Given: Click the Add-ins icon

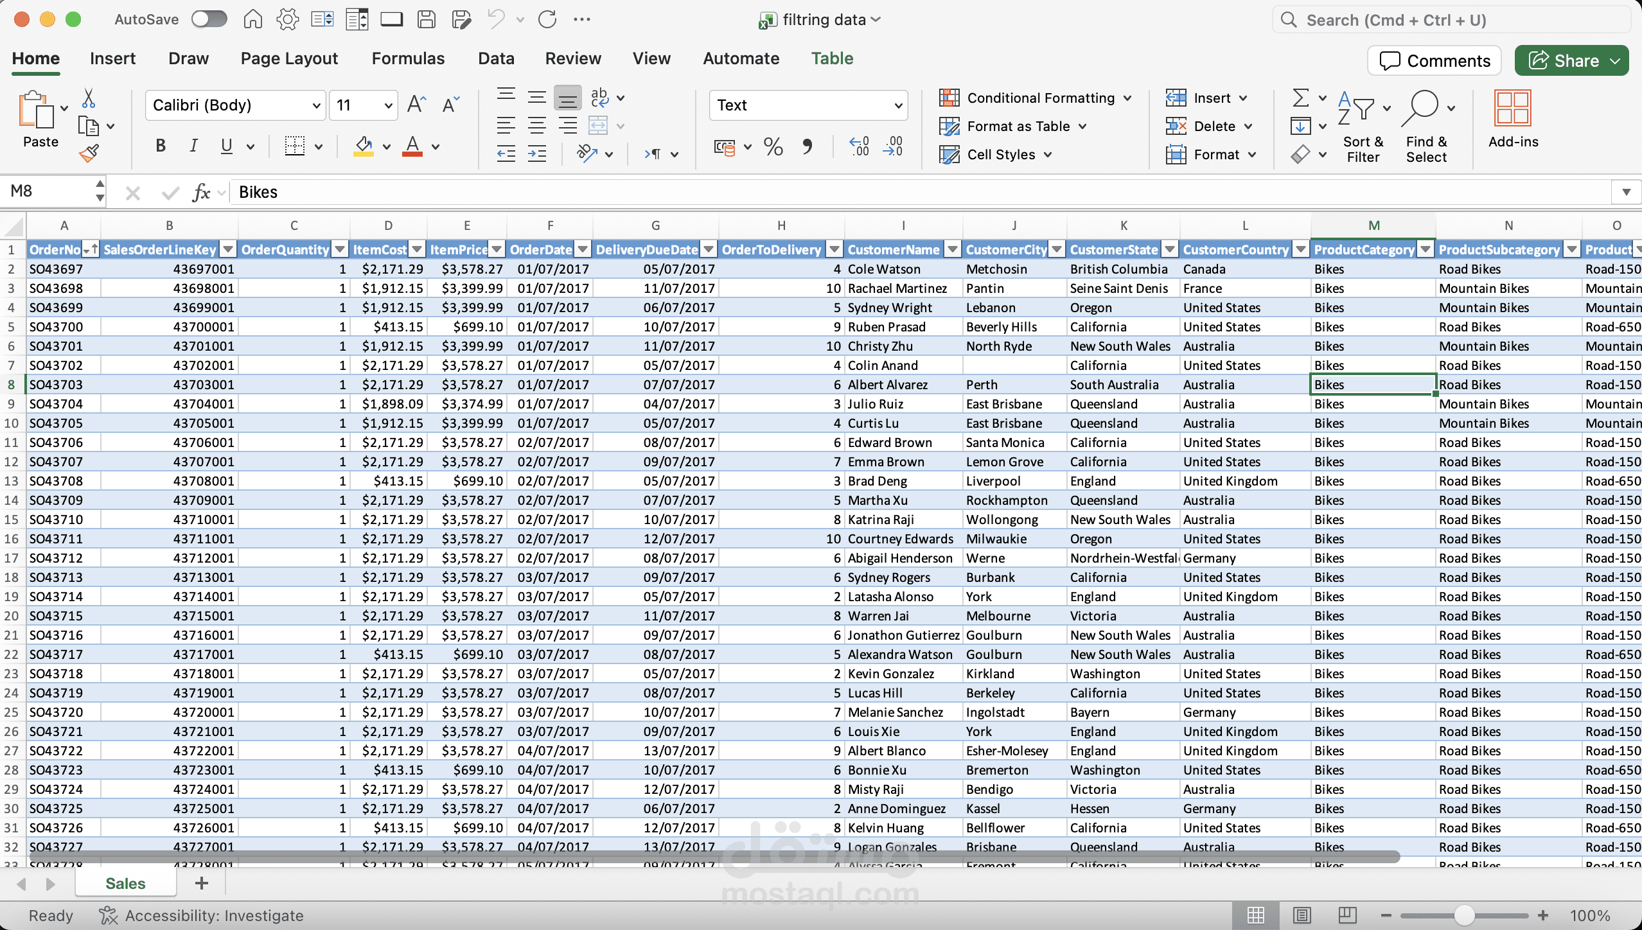Looking at the screenshot, I should click(x=1514, y=116).
